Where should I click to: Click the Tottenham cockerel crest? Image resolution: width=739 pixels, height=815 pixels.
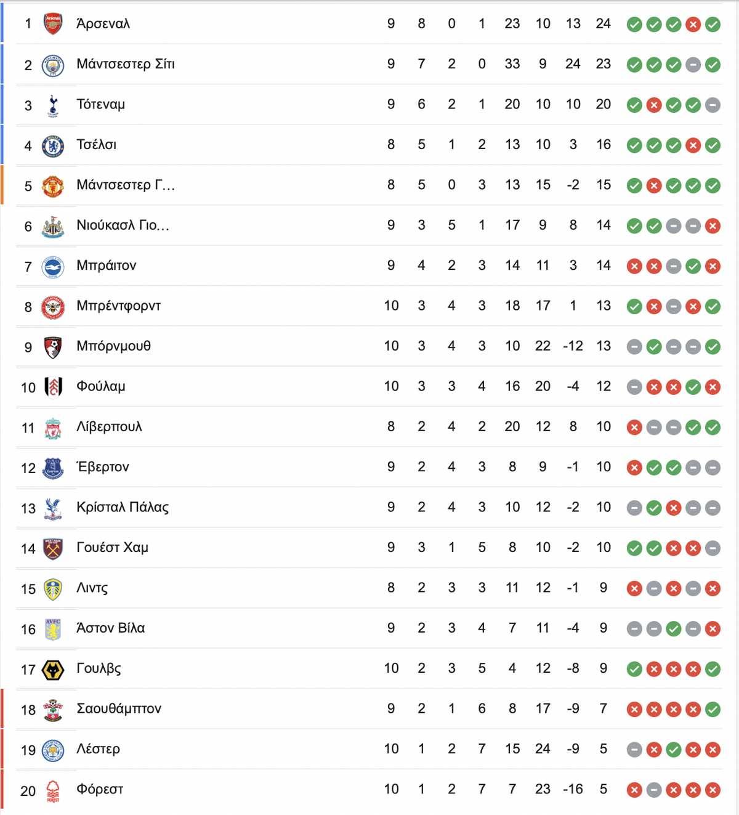53,105
